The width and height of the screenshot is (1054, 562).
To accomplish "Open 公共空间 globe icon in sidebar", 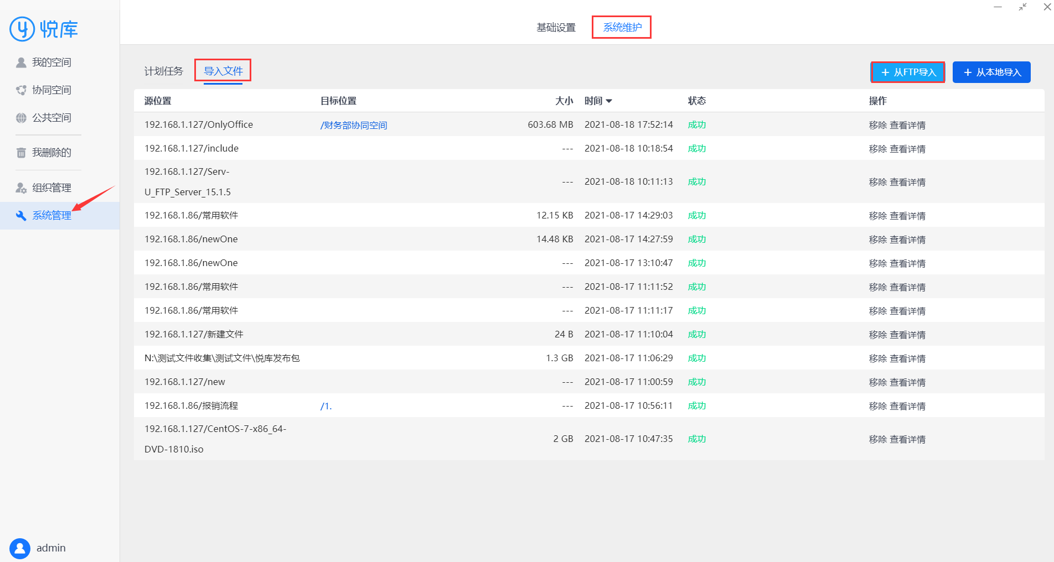I will [x=21, y=118].
